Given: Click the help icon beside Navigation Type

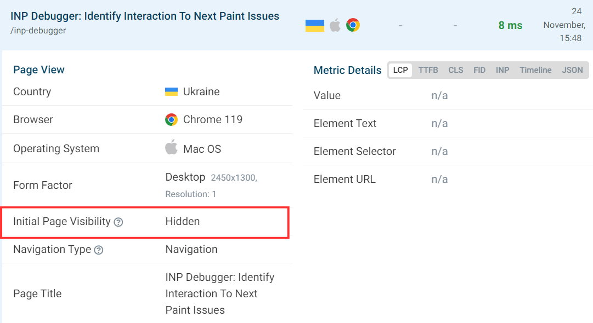Looking at the screenshot, I should pyautogui.click(x=99, y=250).
